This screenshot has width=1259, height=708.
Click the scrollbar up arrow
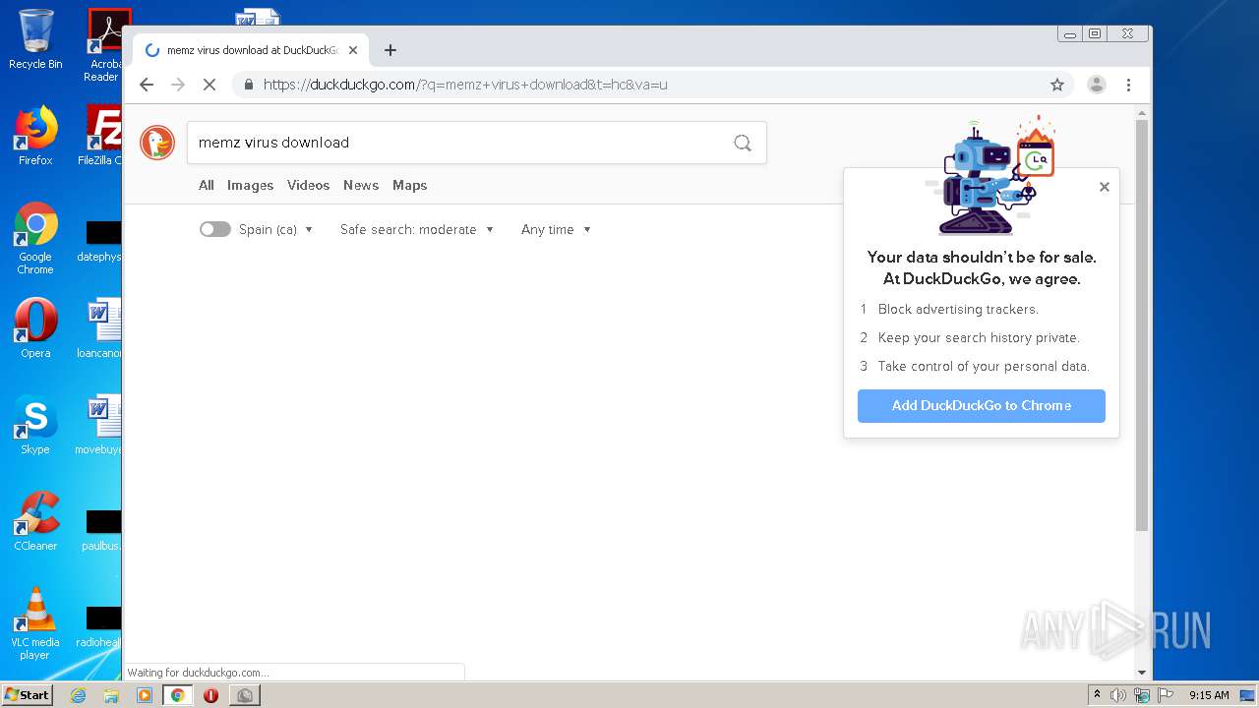(x=1142, y=112)
